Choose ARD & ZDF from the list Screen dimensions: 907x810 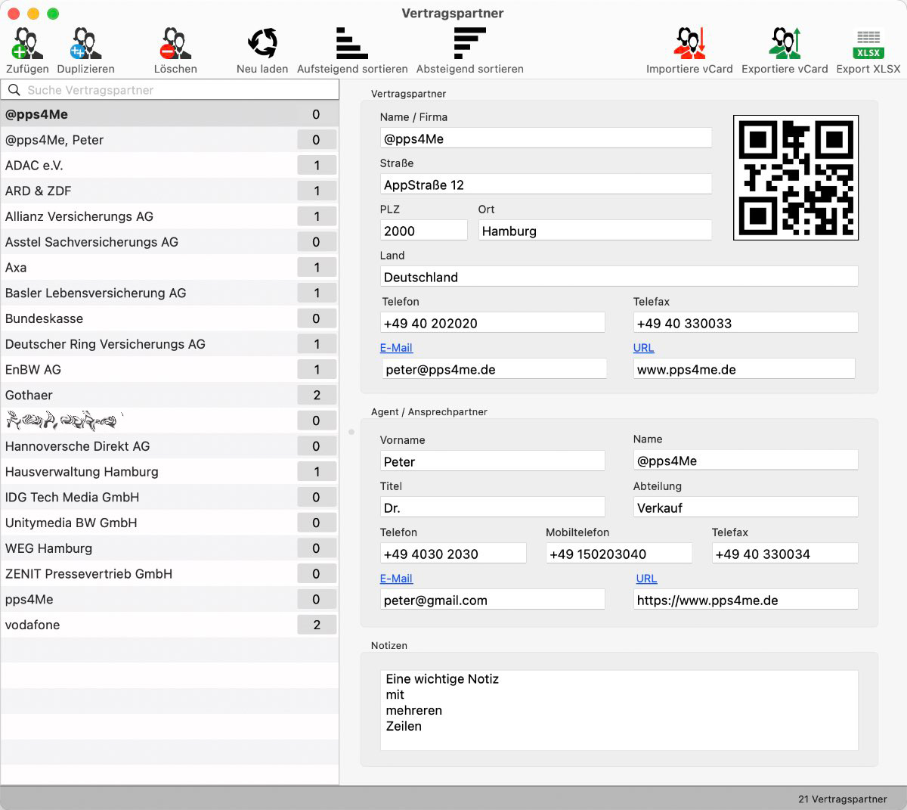click(x=169, y=191)
